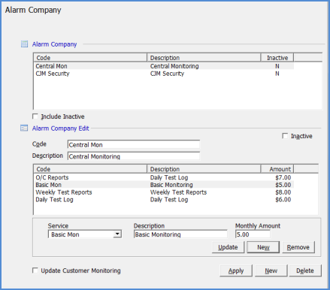Screen dimensions: 330x290
Task: Click the service Description field
Action: 180,234
